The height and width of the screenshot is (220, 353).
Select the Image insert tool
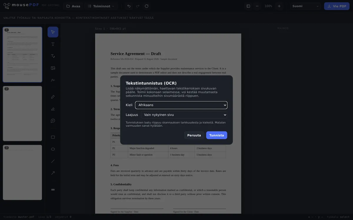pyautogui.click(x=53, y=68)
